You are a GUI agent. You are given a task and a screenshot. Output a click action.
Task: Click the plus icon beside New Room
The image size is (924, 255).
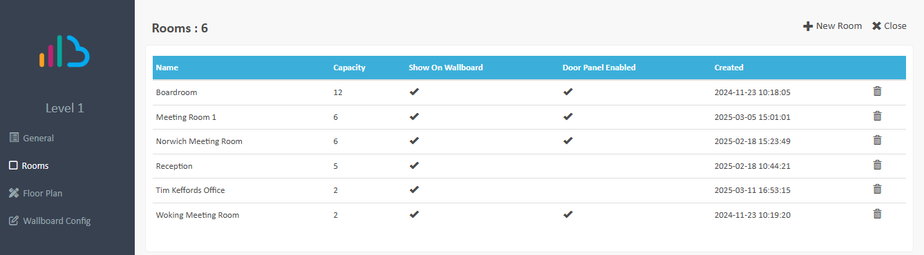[807, 26]
